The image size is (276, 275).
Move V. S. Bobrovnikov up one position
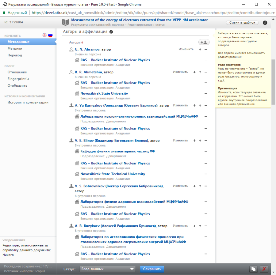(x=200, y=186)
